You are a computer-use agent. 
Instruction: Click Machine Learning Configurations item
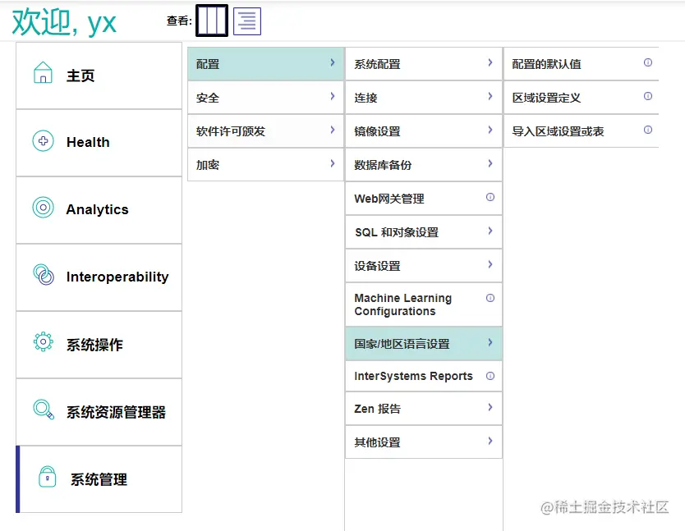coord(402,304)
